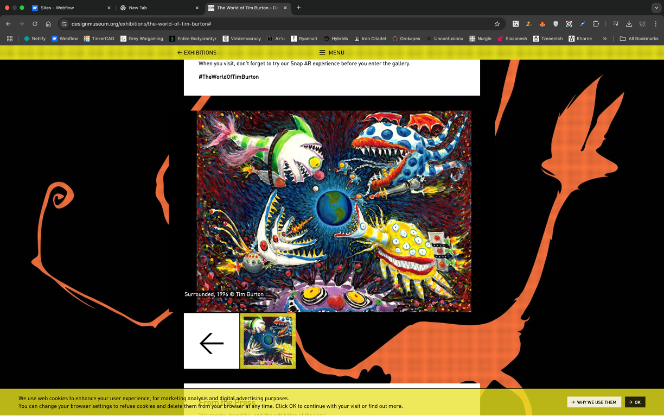Image resolution: width=664 pixels, height=416 pixels.
Task: Show hidden bookmarks with the double chevron
Action: point(605,39)
